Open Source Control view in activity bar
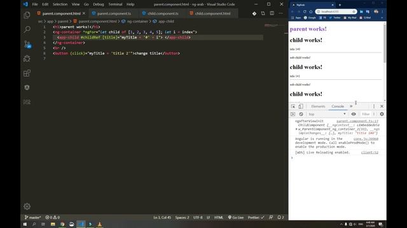The image size is (407, 228). tap(27, 44)
